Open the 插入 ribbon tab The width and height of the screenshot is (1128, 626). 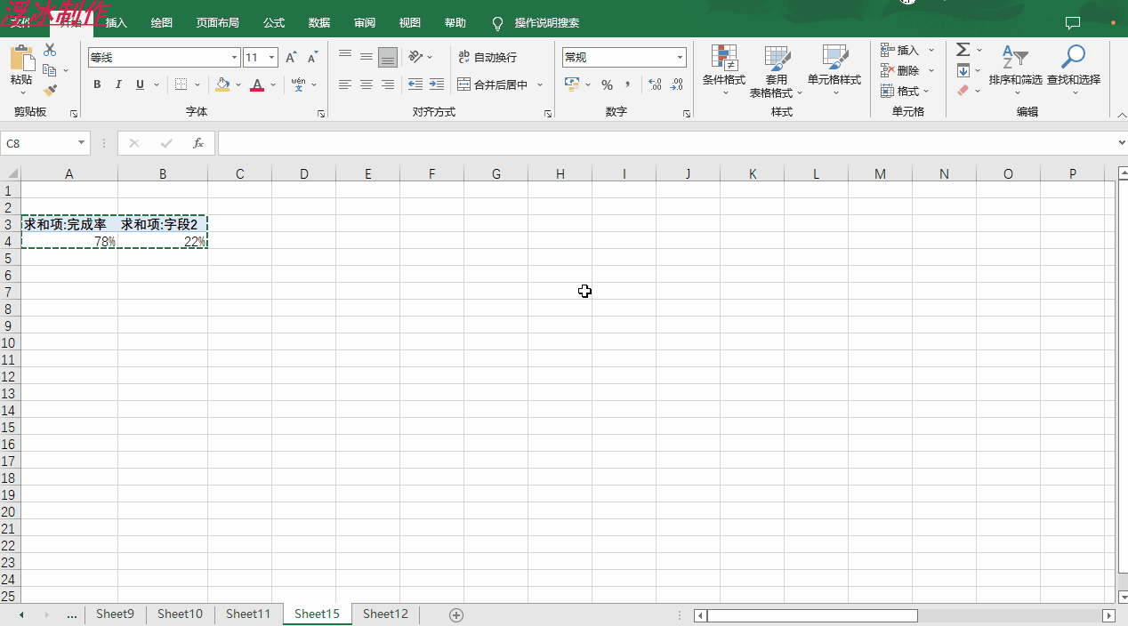click(117, 23)
